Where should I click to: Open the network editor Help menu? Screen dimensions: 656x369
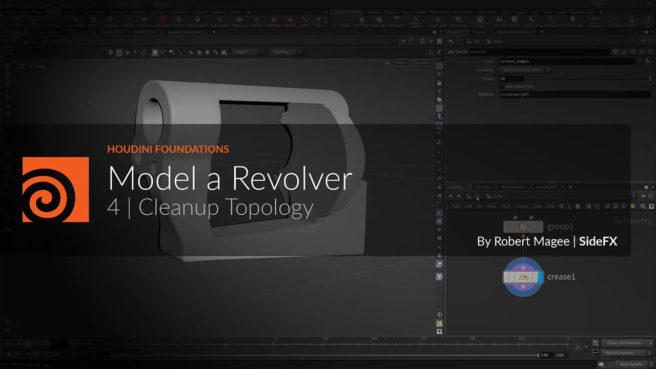(x=550, y=206)
